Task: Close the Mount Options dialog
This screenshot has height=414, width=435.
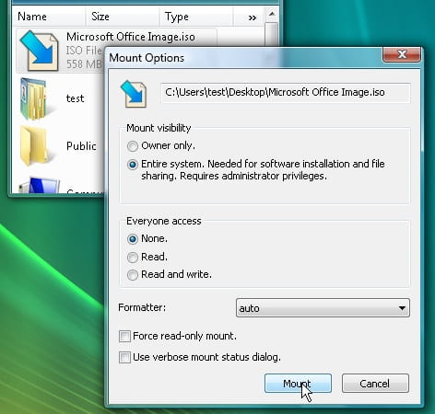Action: pyautogui.click(x=402, y=54)
